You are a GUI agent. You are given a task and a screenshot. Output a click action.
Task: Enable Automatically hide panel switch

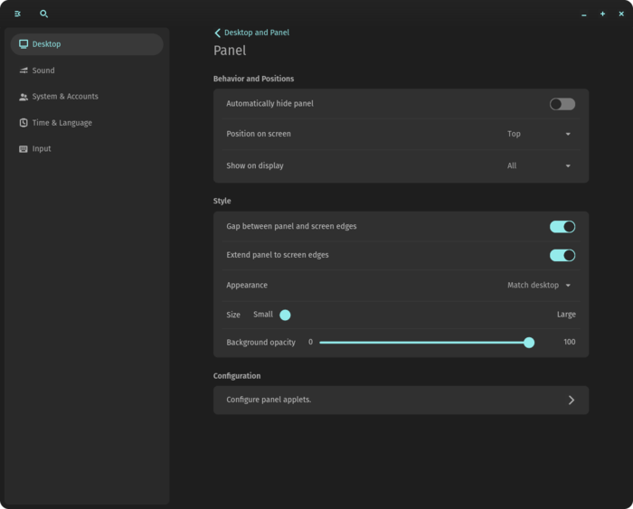click(562, 104)
